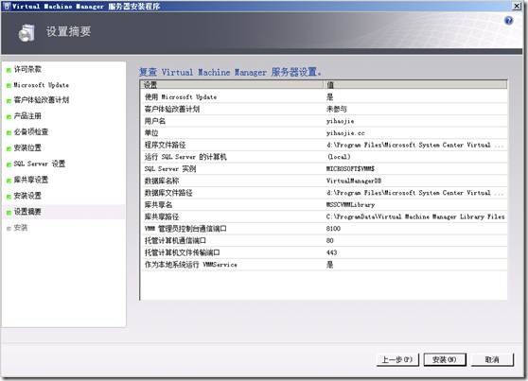Click the 程序文件路径 row label
The image size is (528, 381).
click(165, 145)
